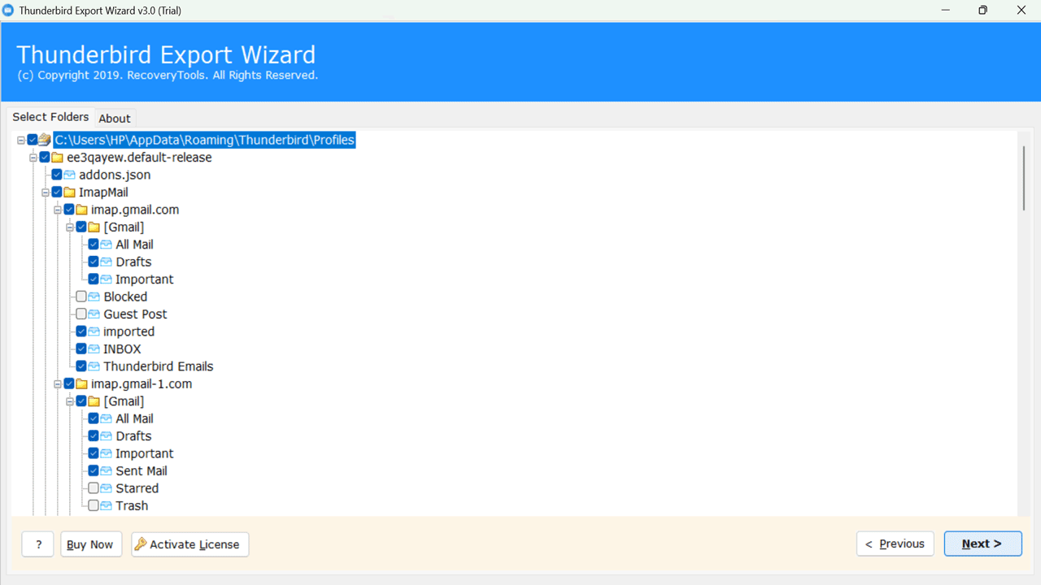Uncheck the imap.gmail-1.com checkbox
This screenshot has height=585, width=1041.
pyautogui.click(x=69, y=383)
